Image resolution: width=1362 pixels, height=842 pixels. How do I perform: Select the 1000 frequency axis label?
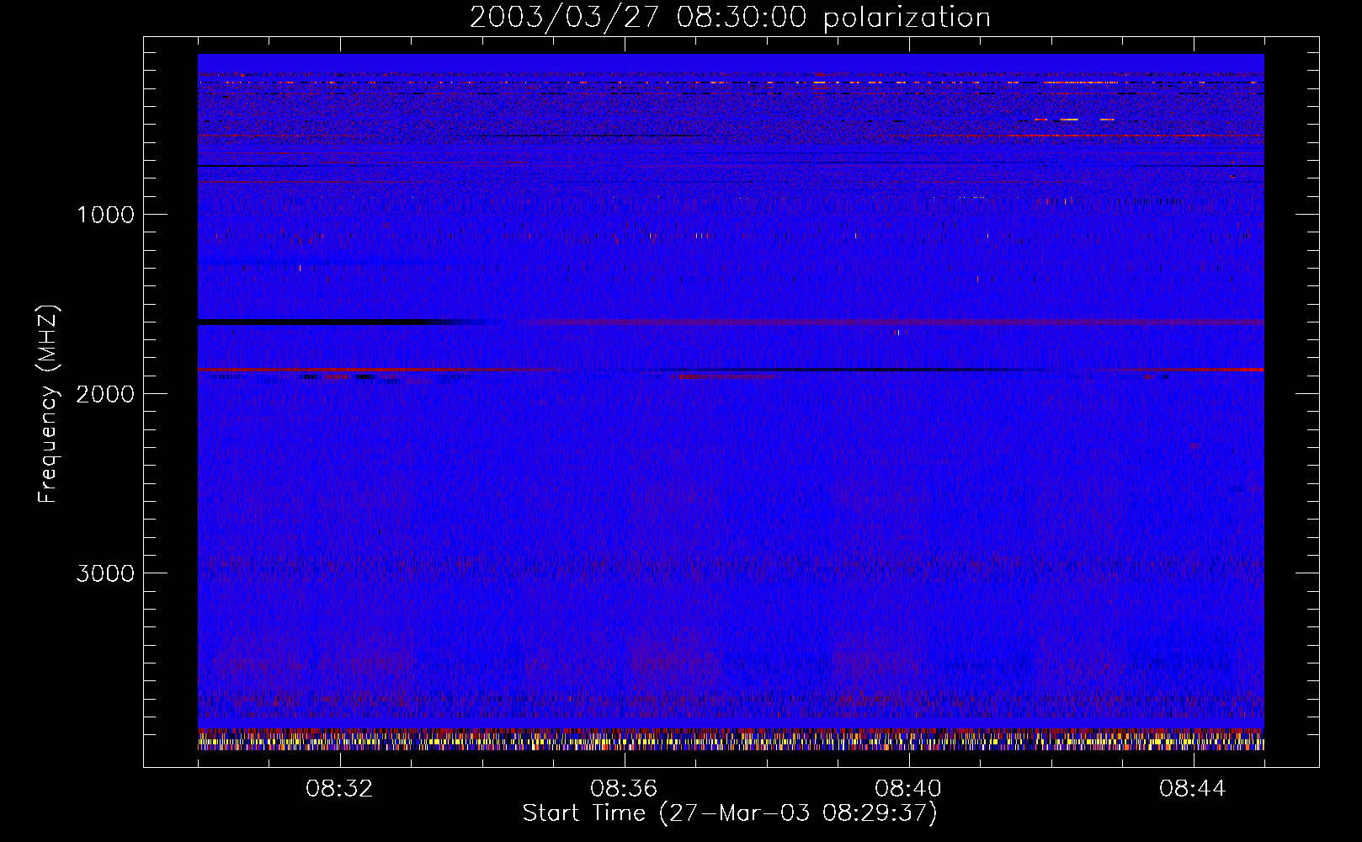[x=105, y=215]
